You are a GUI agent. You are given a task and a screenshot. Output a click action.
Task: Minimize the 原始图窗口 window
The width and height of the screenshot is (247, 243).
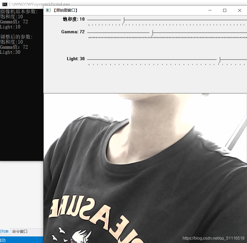click(210, 10)
